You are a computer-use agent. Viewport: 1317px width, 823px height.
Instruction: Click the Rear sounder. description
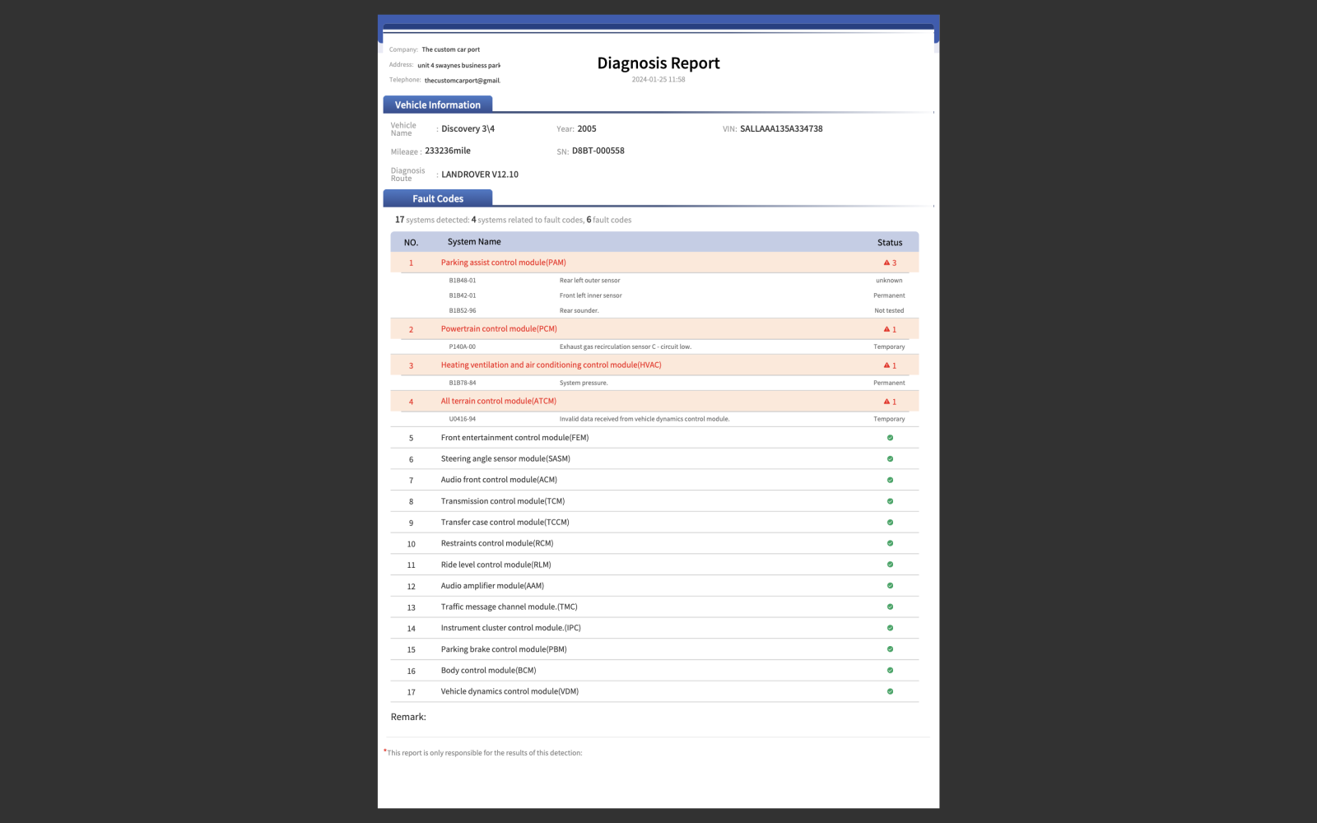[579, 311]
